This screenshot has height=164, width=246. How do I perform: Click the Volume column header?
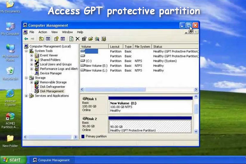tap(94, 47)
